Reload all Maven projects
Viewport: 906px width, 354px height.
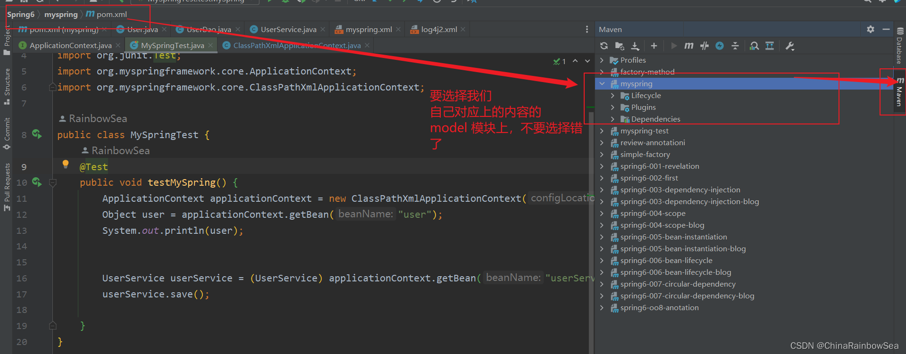[604, 46]
